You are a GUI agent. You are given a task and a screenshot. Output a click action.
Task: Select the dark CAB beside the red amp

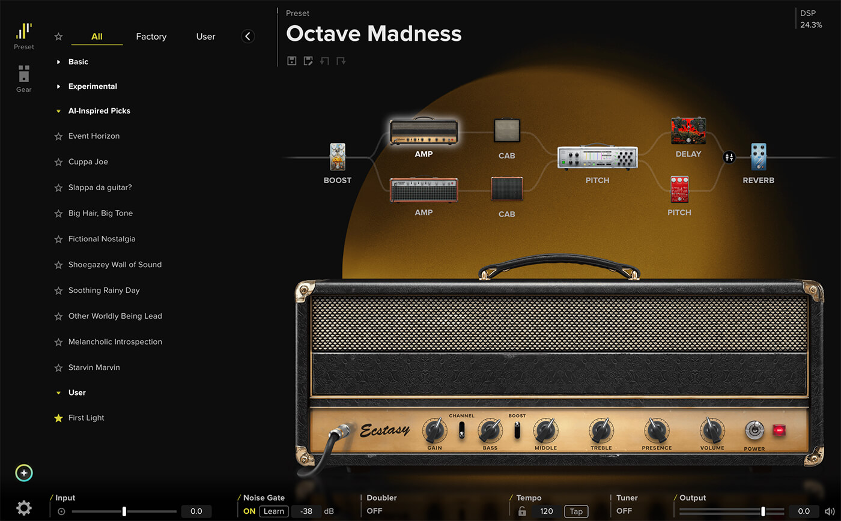pos(507,188)
